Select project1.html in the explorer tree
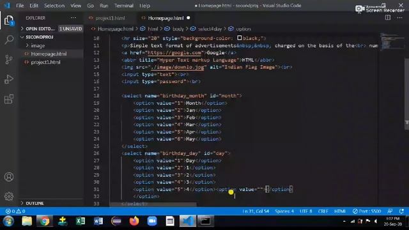 pos(45,63)
